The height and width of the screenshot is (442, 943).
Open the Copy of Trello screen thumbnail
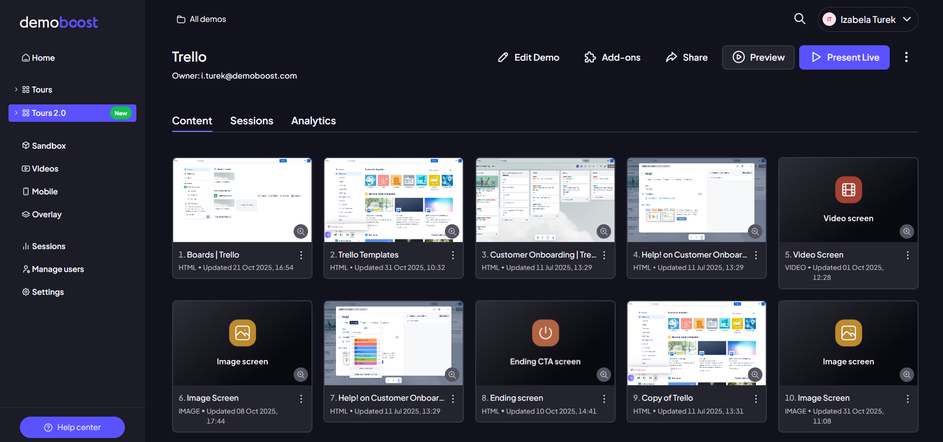pos(696,343)
